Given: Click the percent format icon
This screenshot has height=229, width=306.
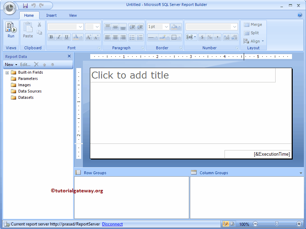Looking at the screenshot, I should click(x=209, y=37).
